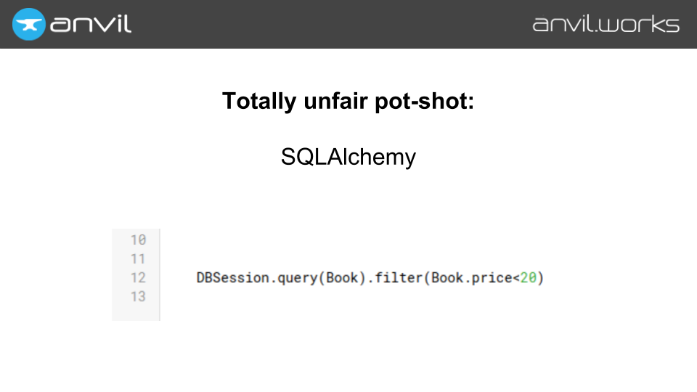697x392 pixels.
Task: Click the closing parenthesis after 20
Action: click(x=540, y=278)
